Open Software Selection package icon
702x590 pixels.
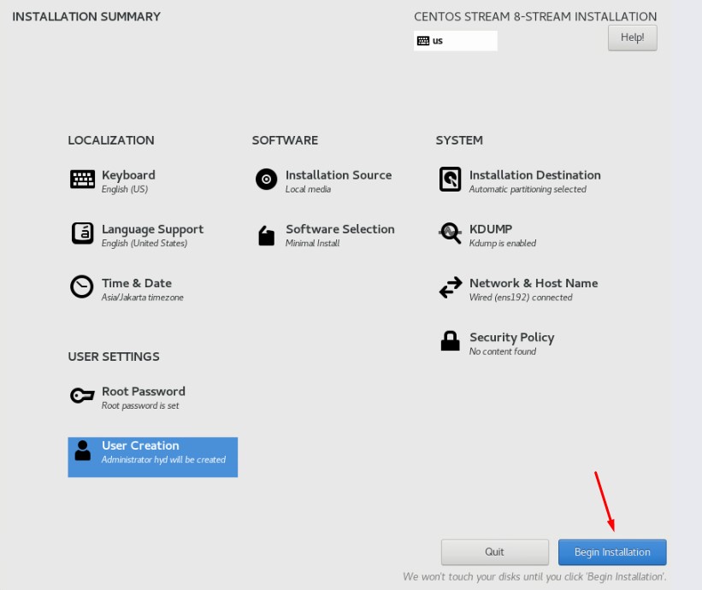[266, 235]
